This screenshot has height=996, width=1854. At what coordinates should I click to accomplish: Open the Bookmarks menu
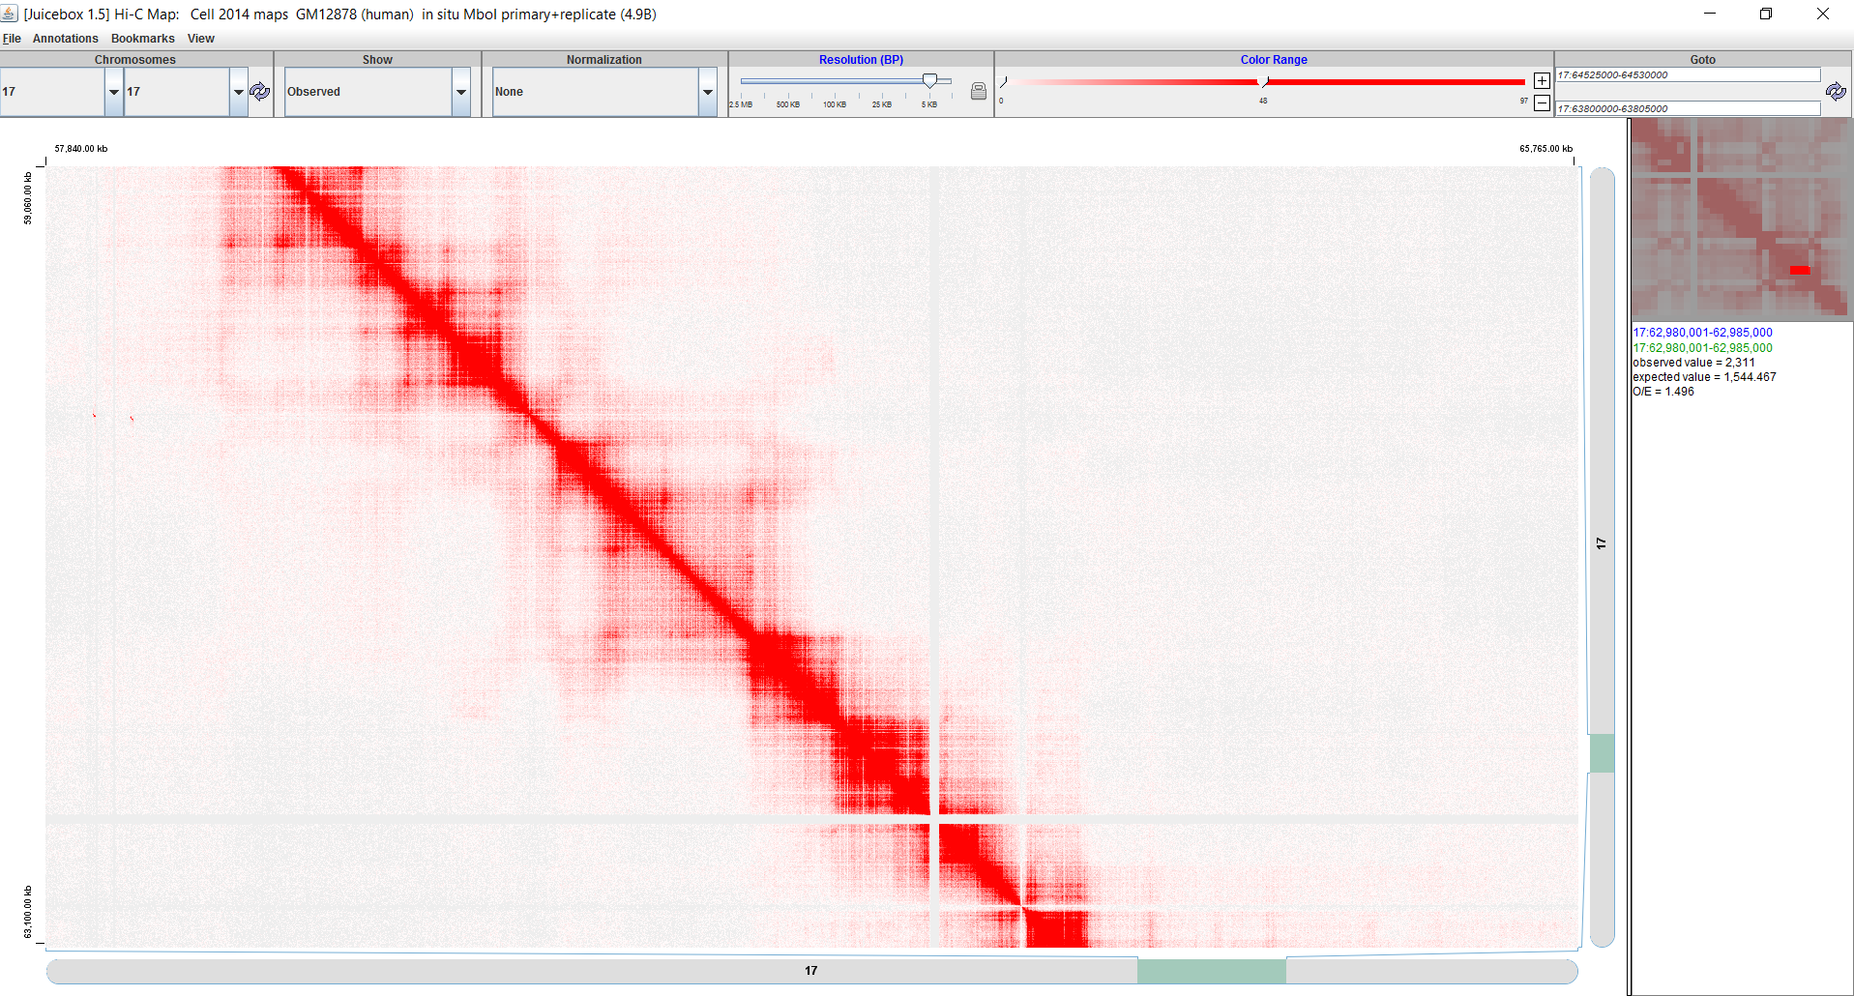click(142, 39)
